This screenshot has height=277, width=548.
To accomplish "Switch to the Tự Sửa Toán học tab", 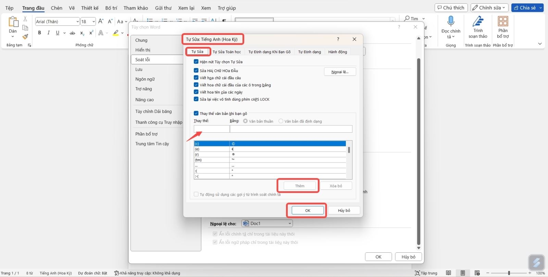I will (227, 52).
